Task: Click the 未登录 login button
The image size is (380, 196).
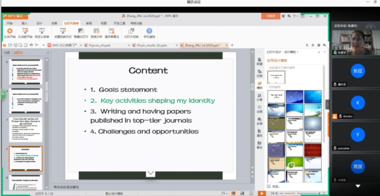Action: pos(271,16)
